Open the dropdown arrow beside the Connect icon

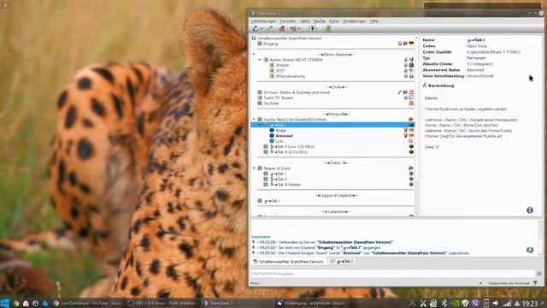tap(262, 29)
